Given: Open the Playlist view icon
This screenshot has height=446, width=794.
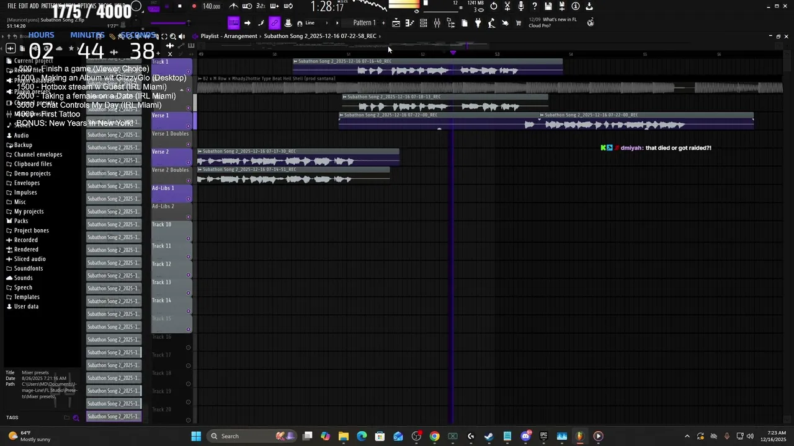Looking at the screenshot, I should point(396,23).
